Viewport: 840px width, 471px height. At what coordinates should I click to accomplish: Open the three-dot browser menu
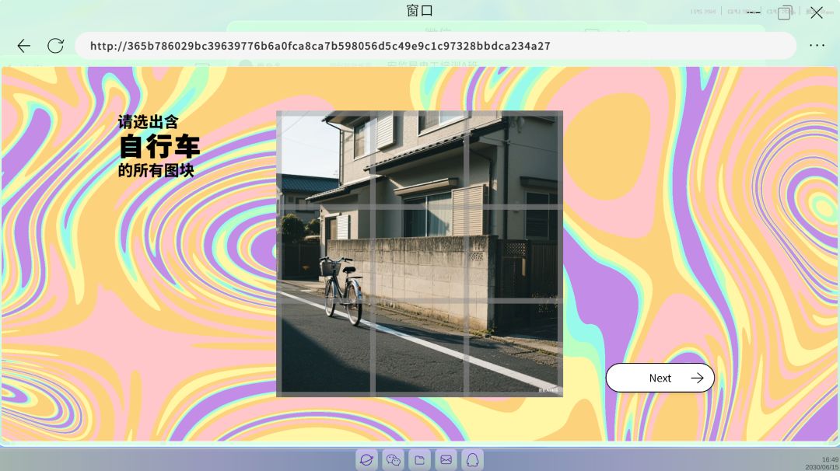click(x=817, y=46)
